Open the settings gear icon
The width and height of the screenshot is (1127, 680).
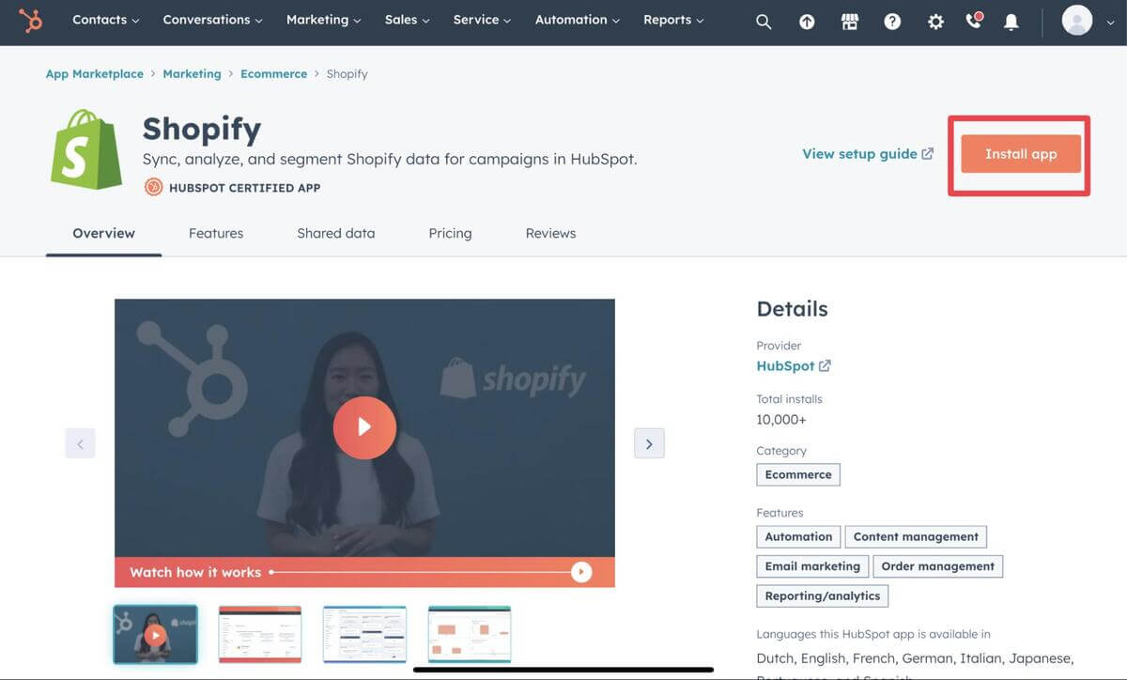935,22
